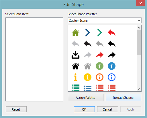Image resolution: width=147 pixels, height=118 pixels.
Task: Pick the dark blue chevron shape
Action: point(87,33)
